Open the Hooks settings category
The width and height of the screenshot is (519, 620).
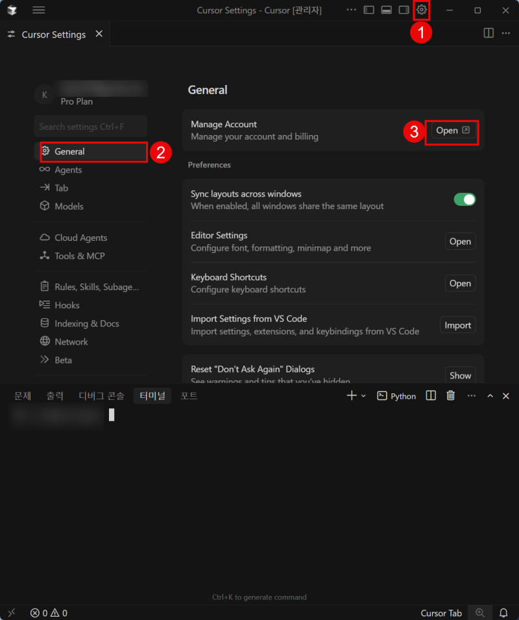pos(90,305)
